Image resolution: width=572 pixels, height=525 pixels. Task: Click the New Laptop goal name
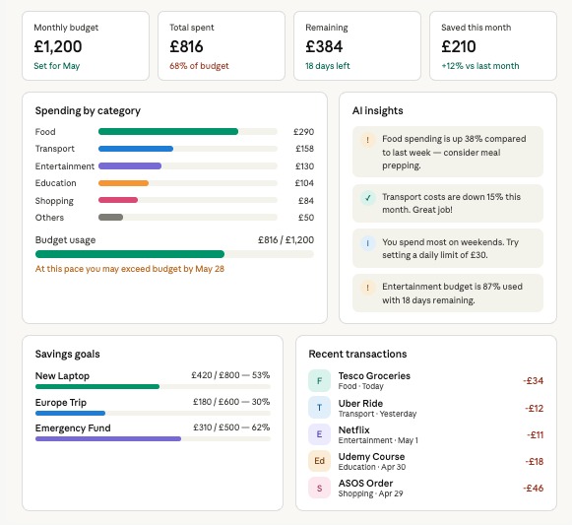point(62,375)
